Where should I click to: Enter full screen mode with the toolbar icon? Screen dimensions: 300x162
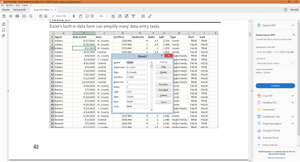(x=127, y=16)
